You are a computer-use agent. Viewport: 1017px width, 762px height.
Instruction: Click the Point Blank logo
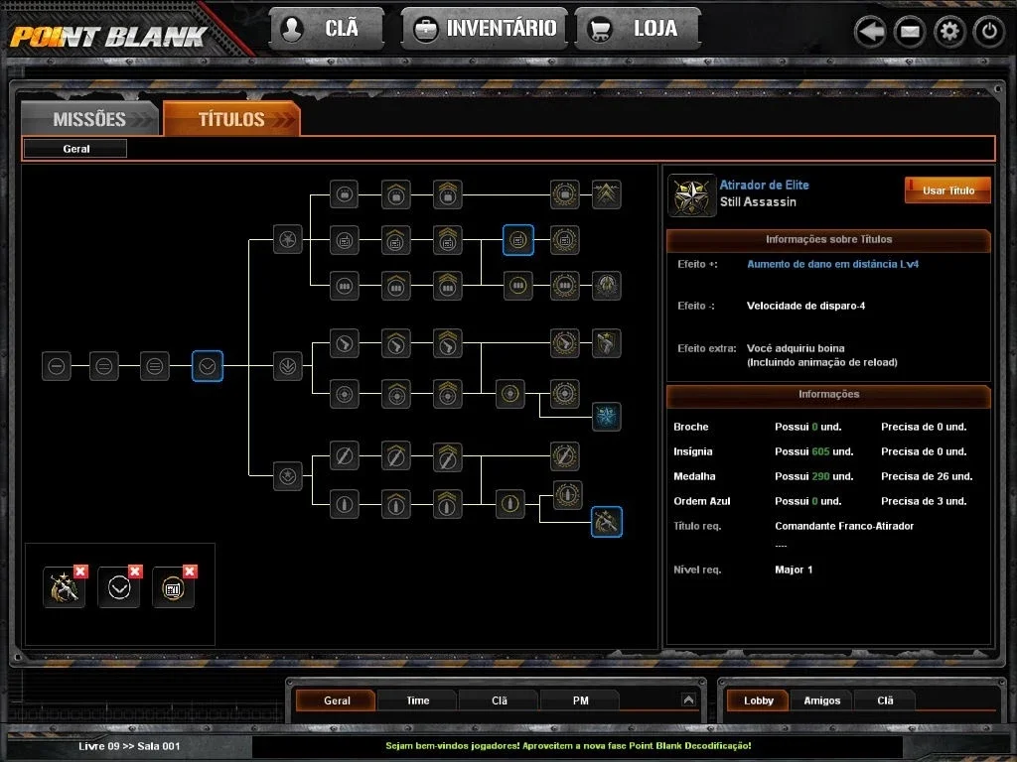(108, 37)
